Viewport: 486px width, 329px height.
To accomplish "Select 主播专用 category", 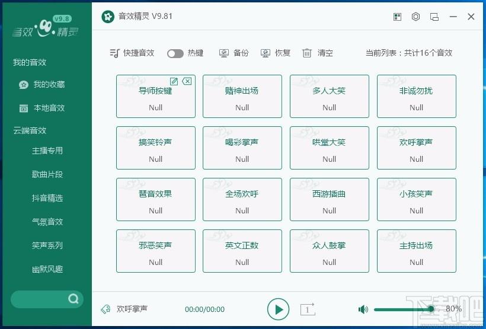I will [47, 151].
